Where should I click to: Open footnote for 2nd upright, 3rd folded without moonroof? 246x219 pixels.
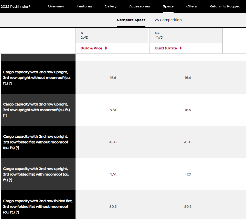click(x=17, y=148)
